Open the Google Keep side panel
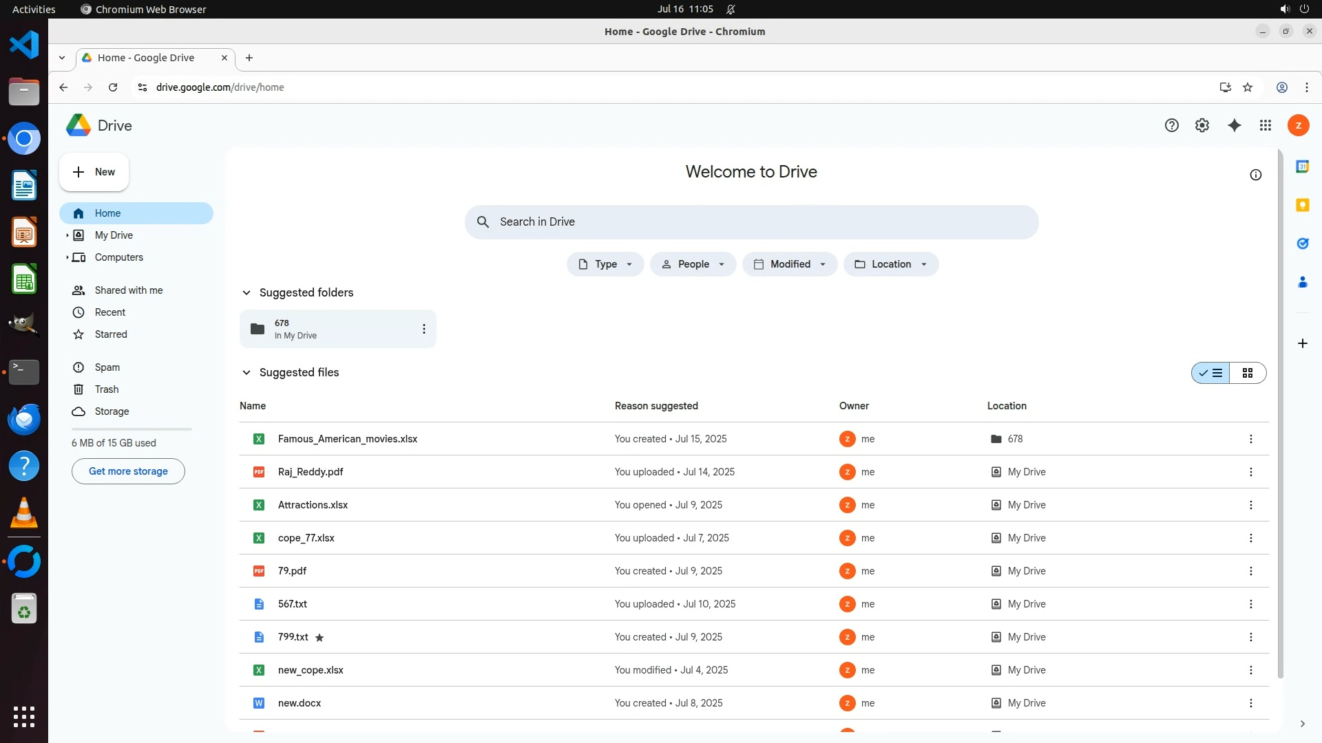 [1302, 205]
